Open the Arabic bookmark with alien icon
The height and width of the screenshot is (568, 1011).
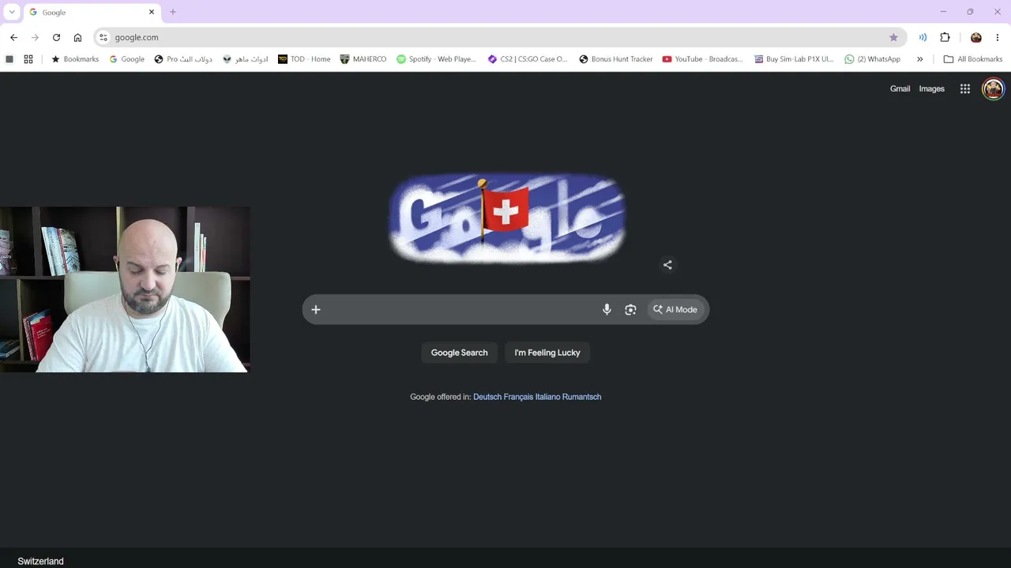pos(246,59)
